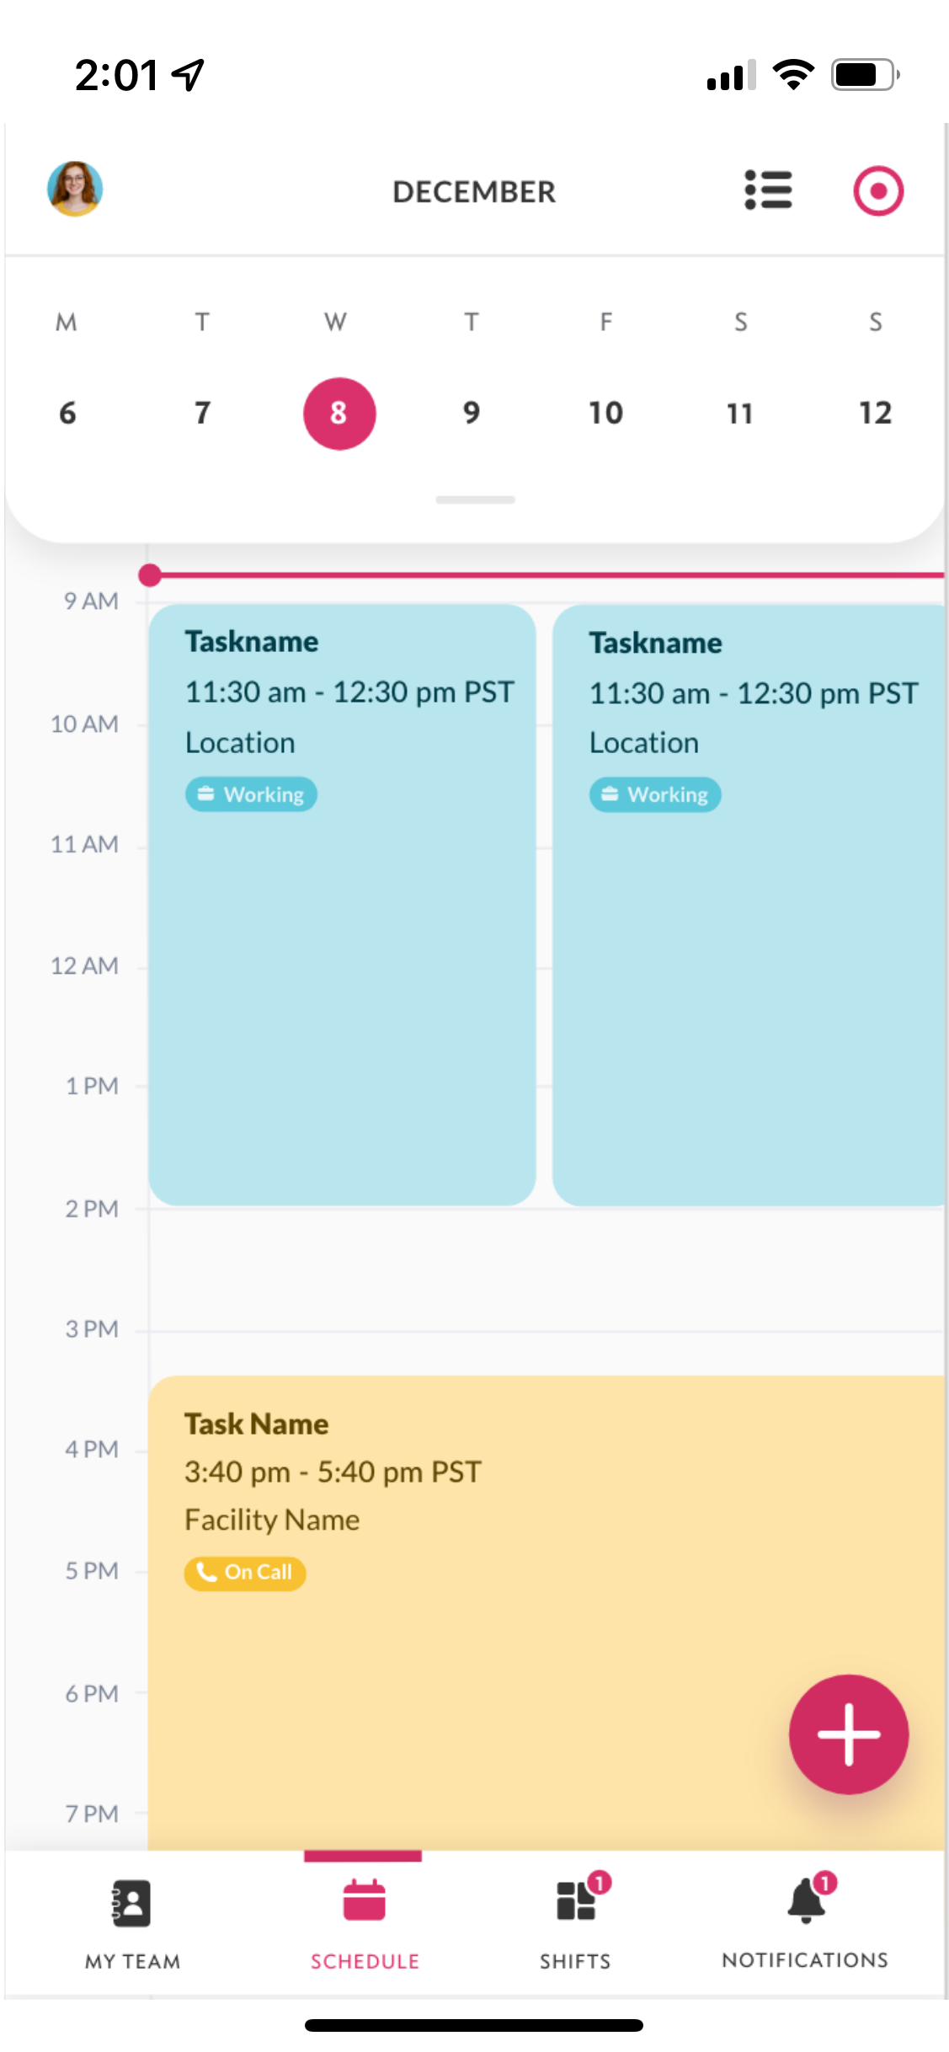
Task: Open the list view icon
Action: [x=768, y=190]
